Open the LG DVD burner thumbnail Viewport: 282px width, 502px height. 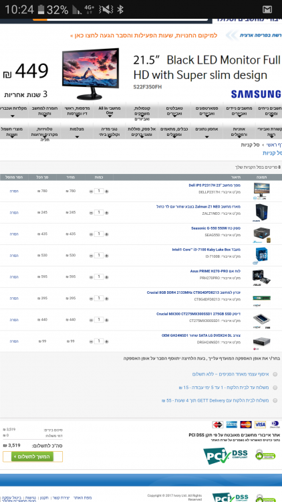point(261,342)
